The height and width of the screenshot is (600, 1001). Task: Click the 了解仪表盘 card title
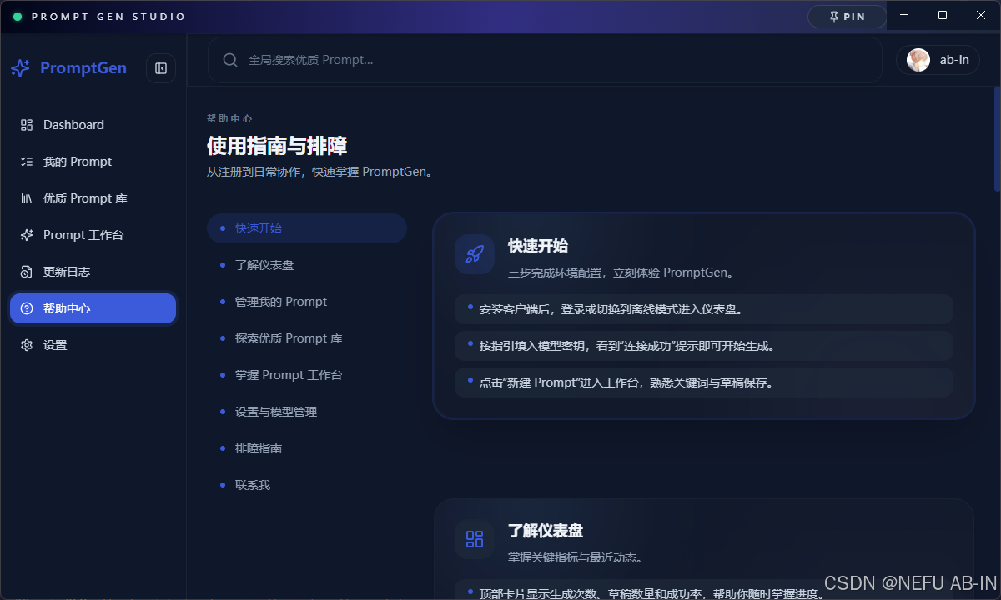546,531
